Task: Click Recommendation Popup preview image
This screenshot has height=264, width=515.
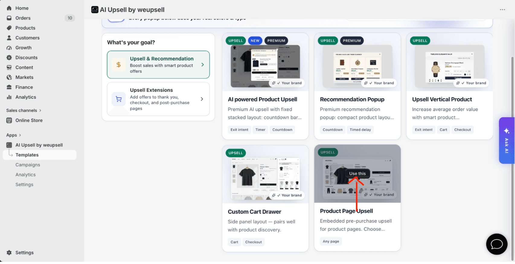Action: tap(357, 66)
